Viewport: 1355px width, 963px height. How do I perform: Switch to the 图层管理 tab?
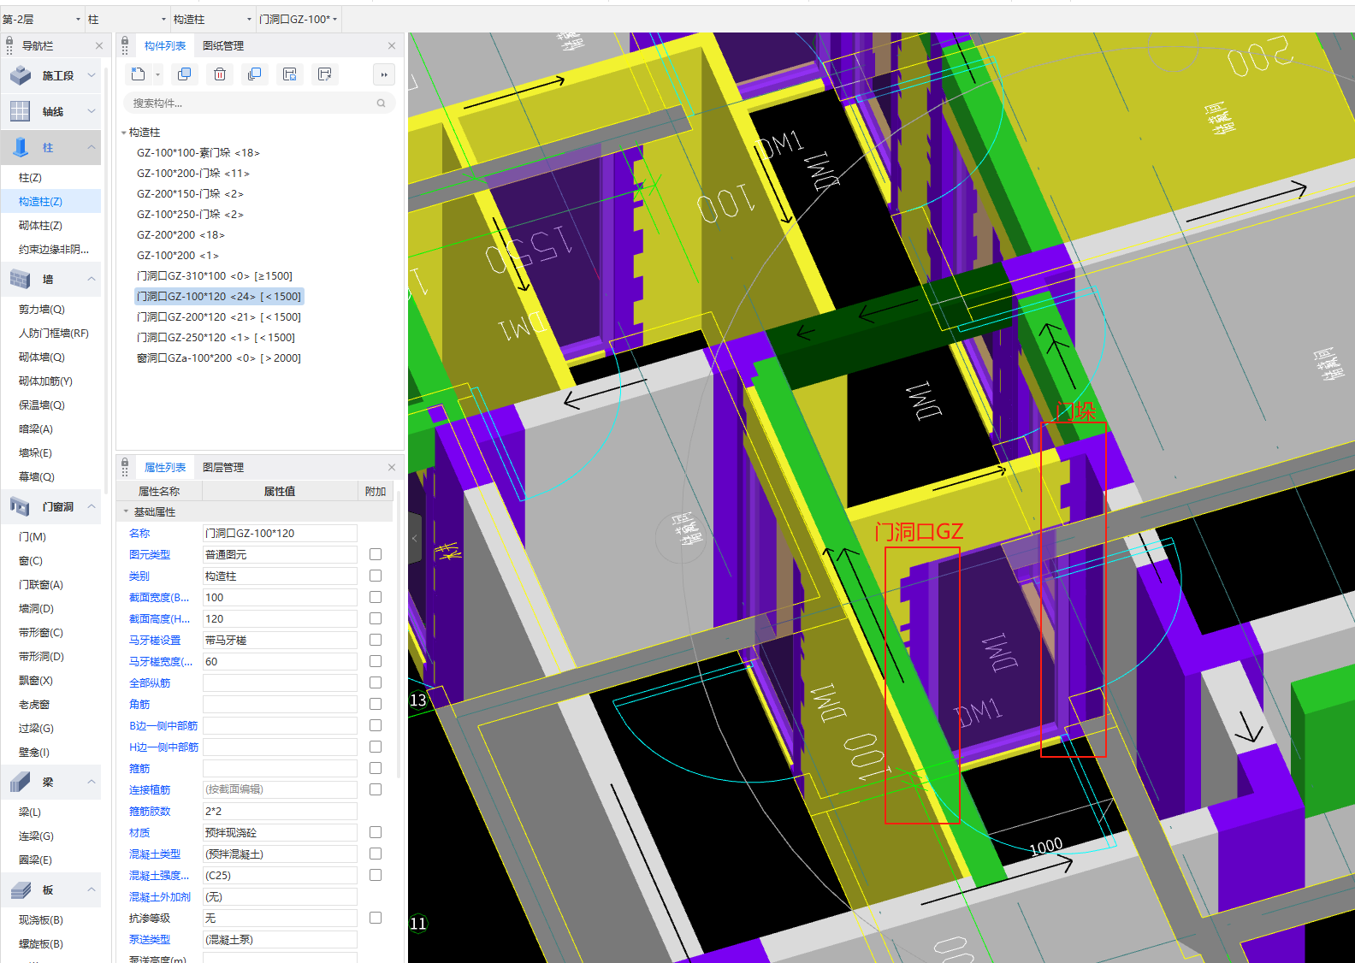click(223, 467)
